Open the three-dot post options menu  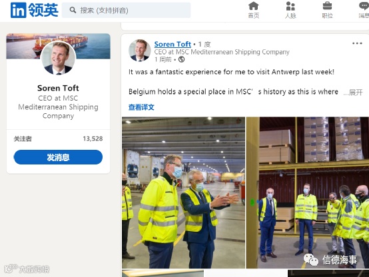[x=357, y=43]
